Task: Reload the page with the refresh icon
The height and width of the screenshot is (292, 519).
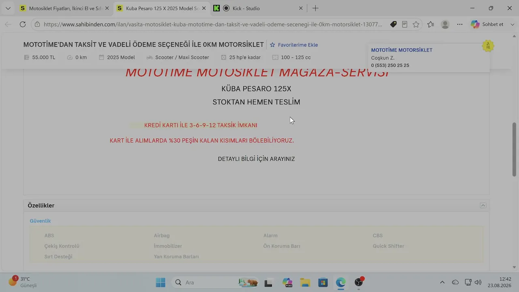Action: tap(23, 24)
